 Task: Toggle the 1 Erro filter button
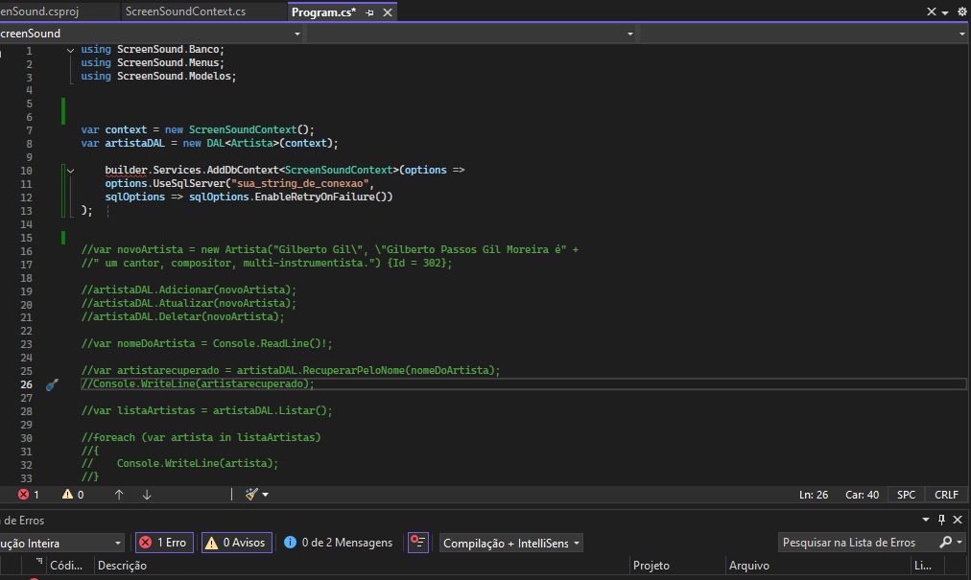click(164, 543)
